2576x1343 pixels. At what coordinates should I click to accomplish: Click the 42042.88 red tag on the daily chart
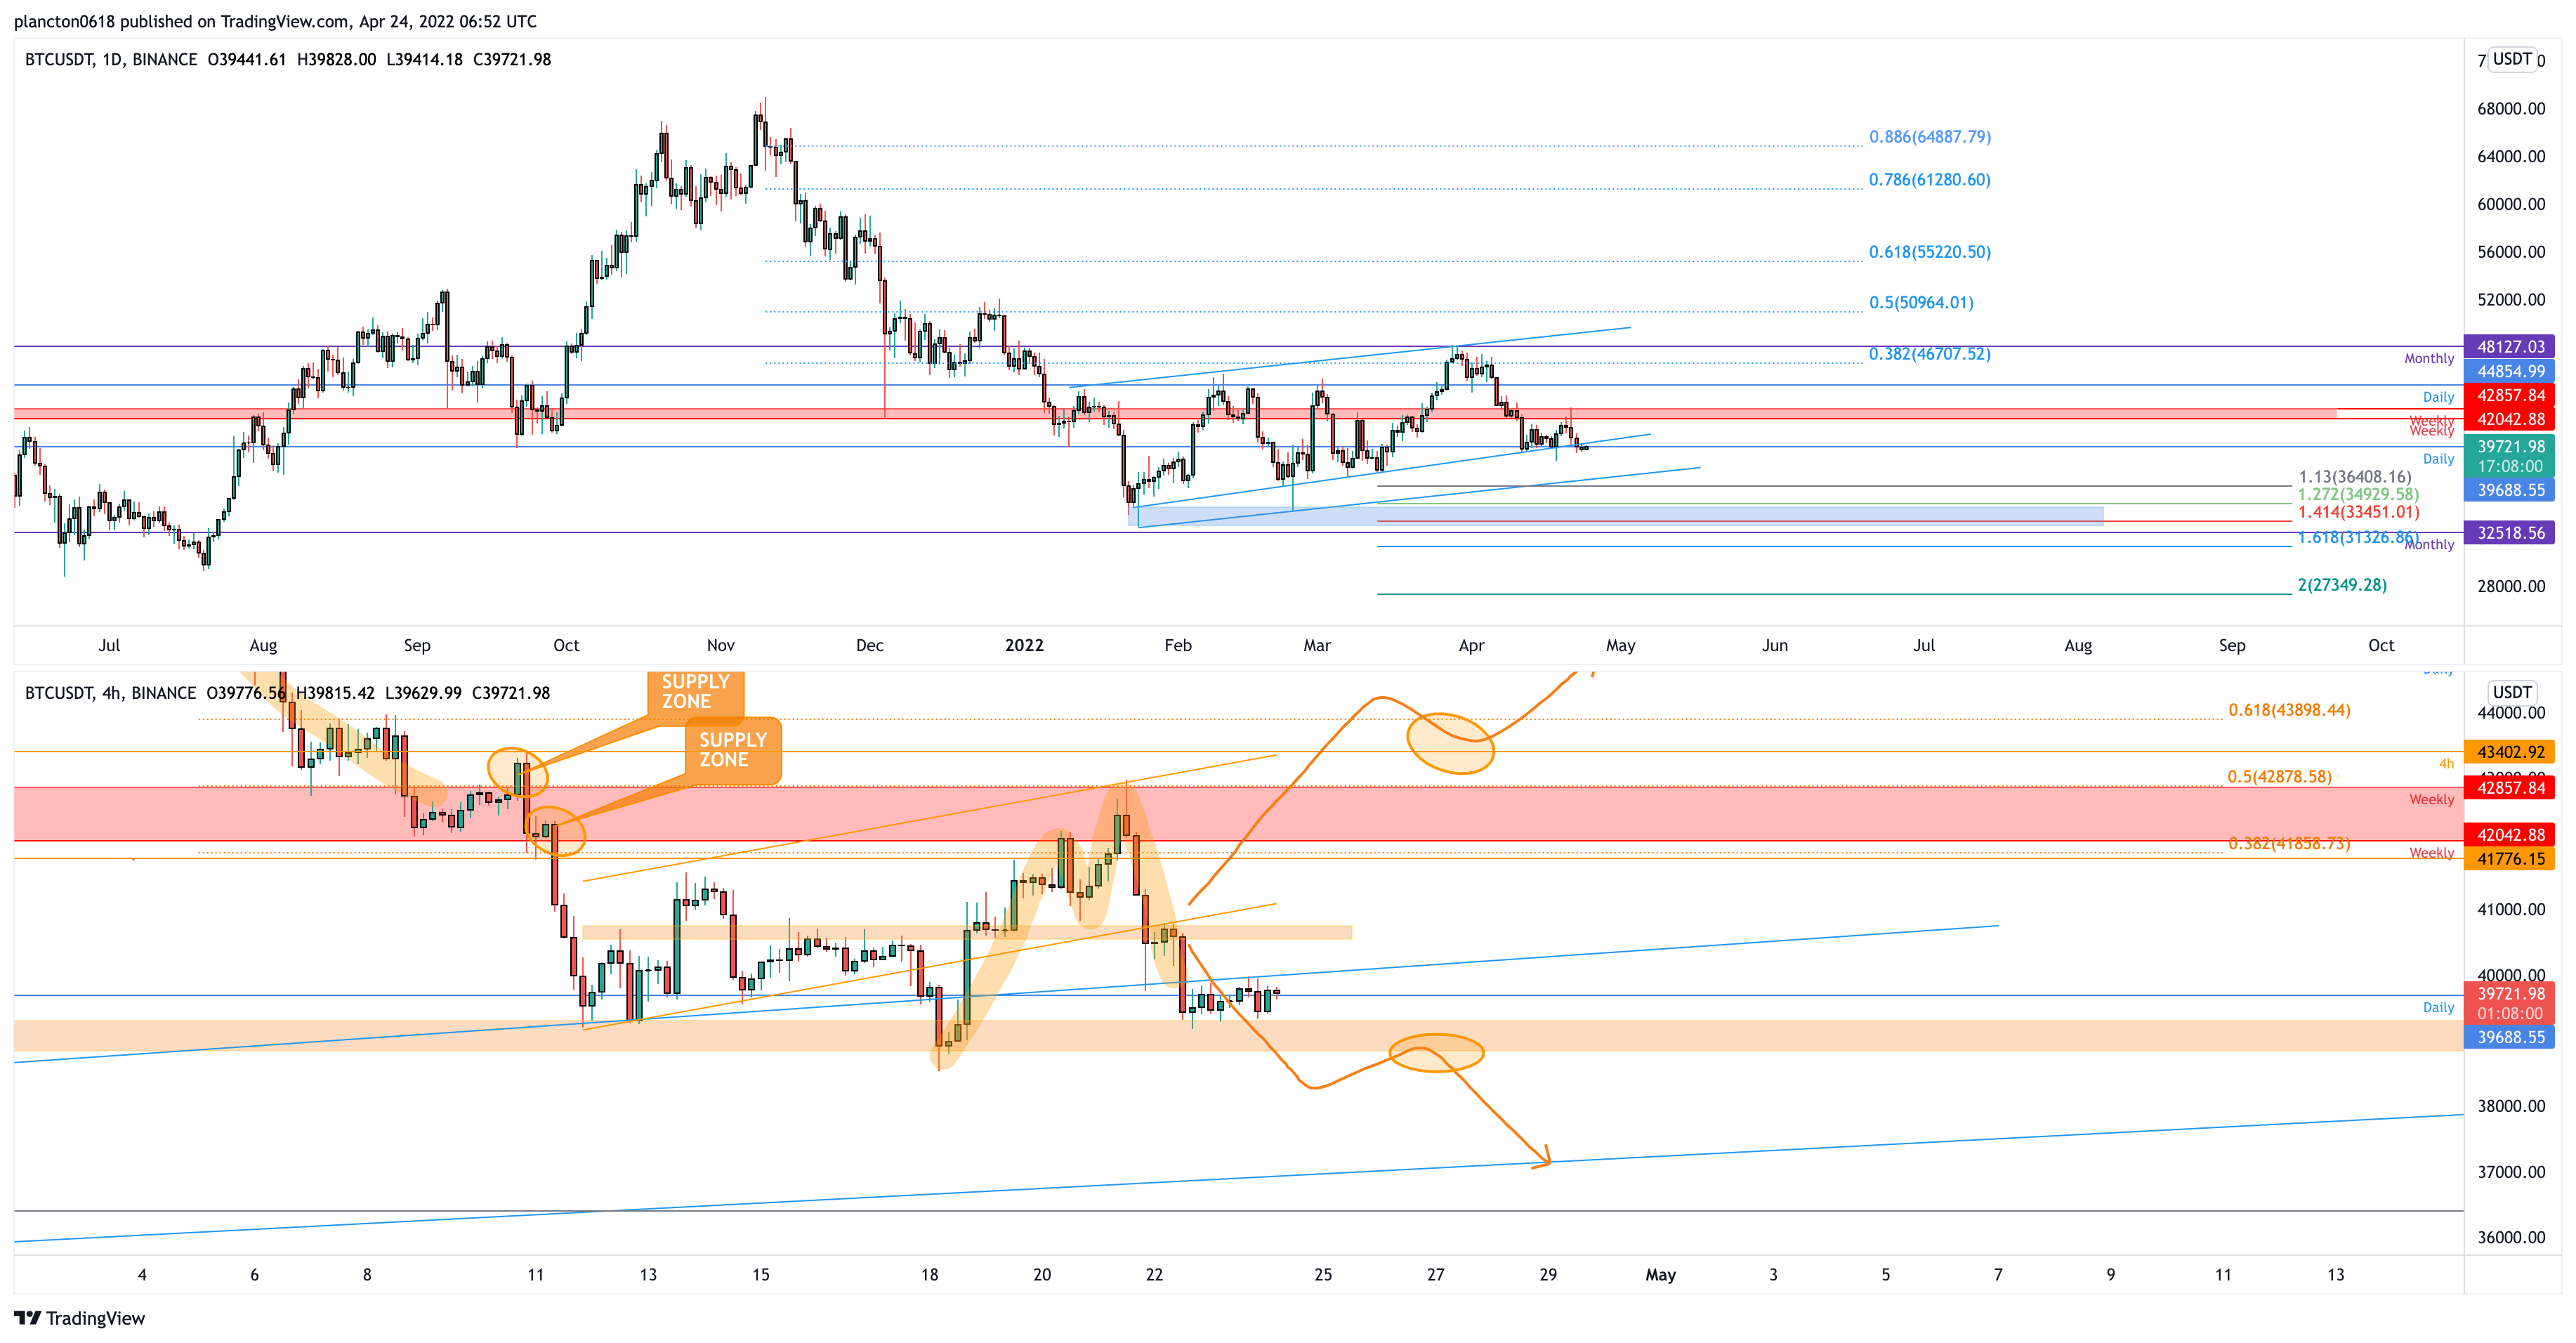click(2510, 419)
